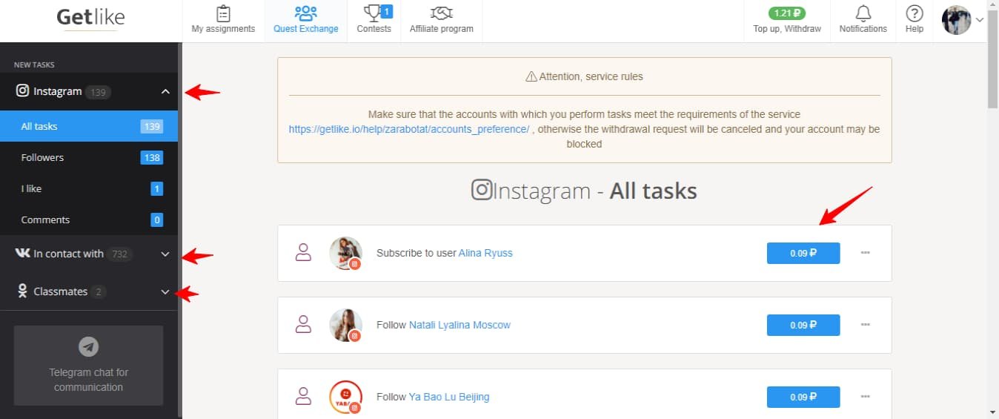Click the VK logo in sidebar
This screenshot has height=419, width=999.
(22, 254)
